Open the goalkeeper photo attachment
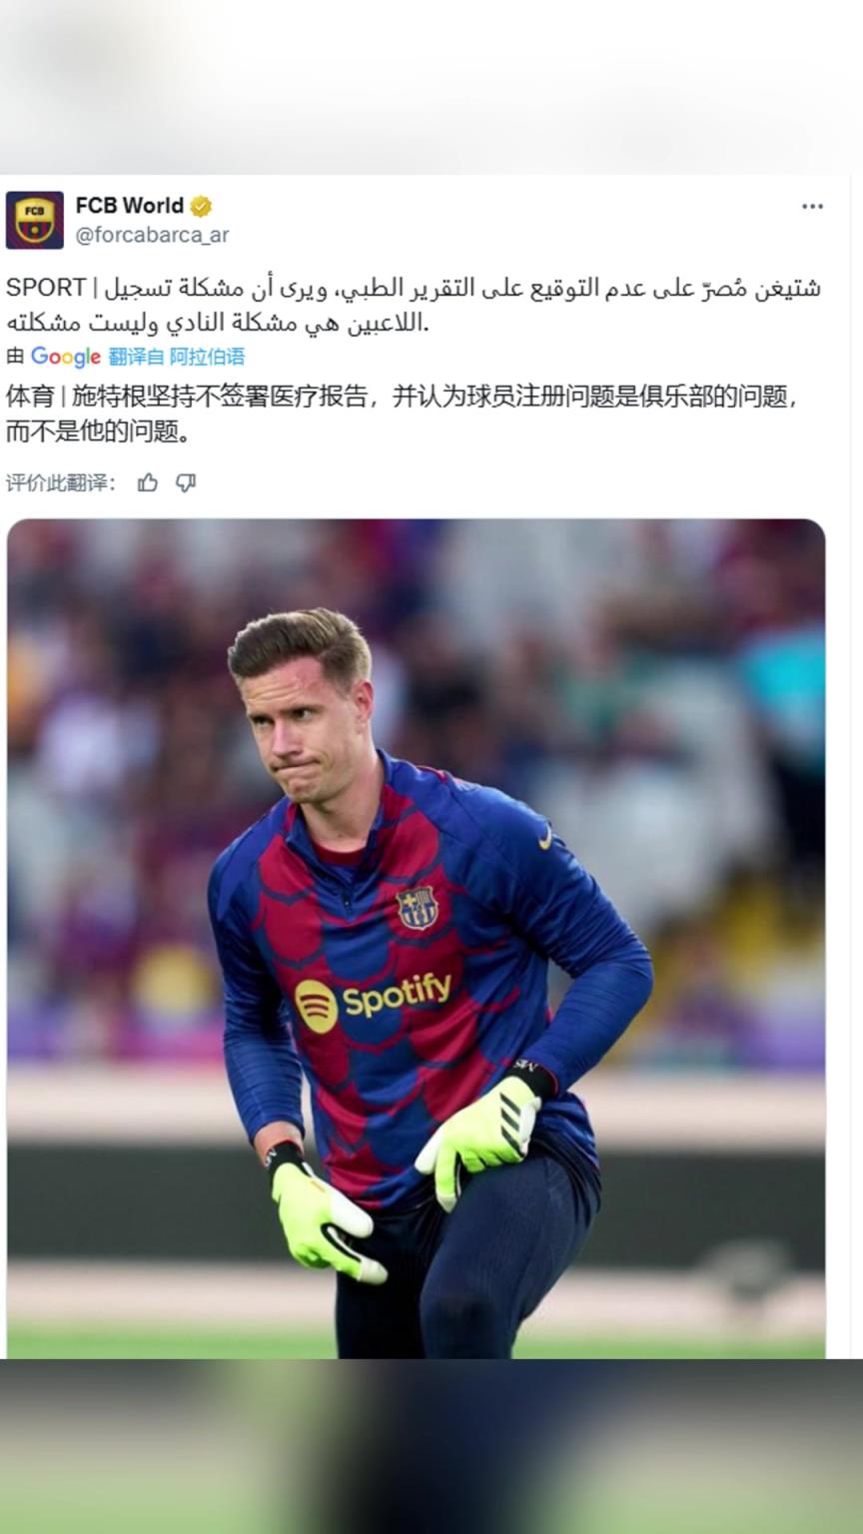 click(417, 939)
